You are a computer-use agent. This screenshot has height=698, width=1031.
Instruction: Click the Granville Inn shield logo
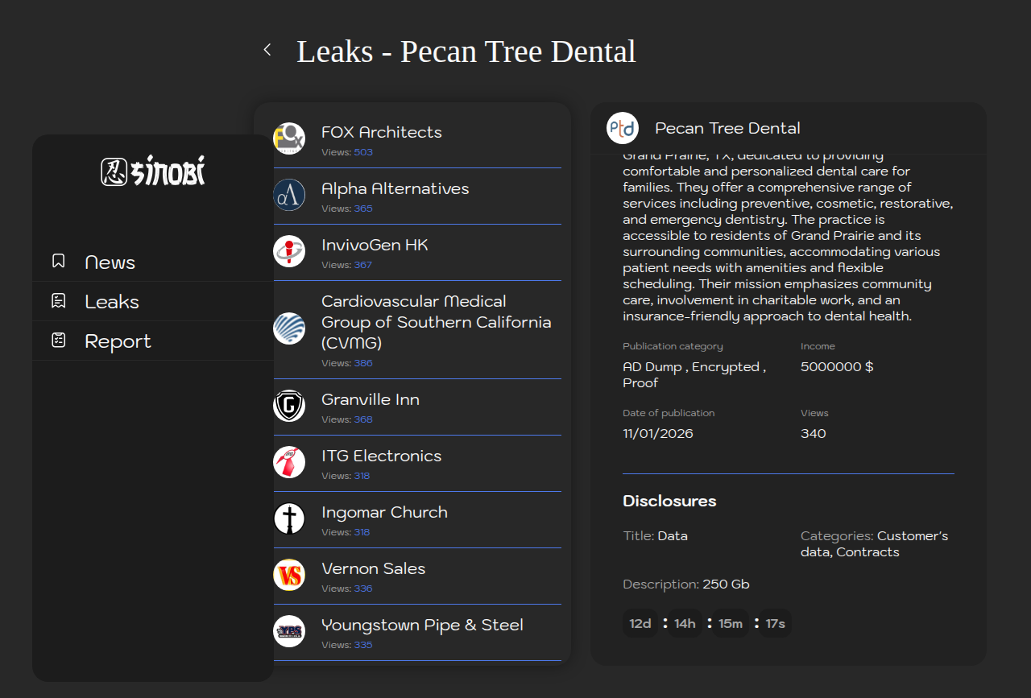[289, 406]
